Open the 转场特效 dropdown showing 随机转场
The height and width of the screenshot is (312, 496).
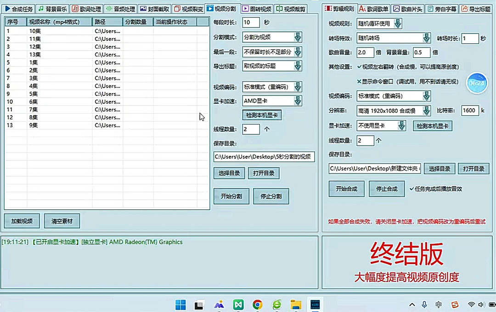click(x=427, y=38)
